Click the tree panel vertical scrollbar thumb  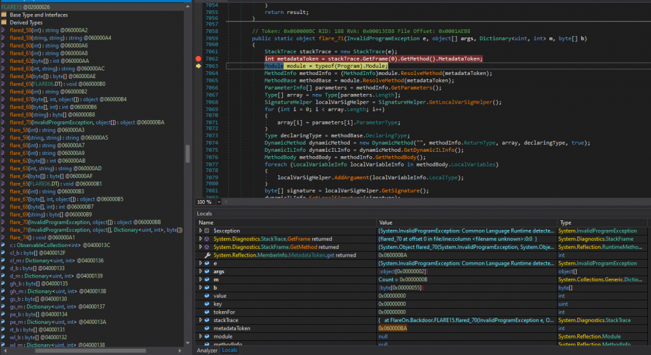point(187,153)
